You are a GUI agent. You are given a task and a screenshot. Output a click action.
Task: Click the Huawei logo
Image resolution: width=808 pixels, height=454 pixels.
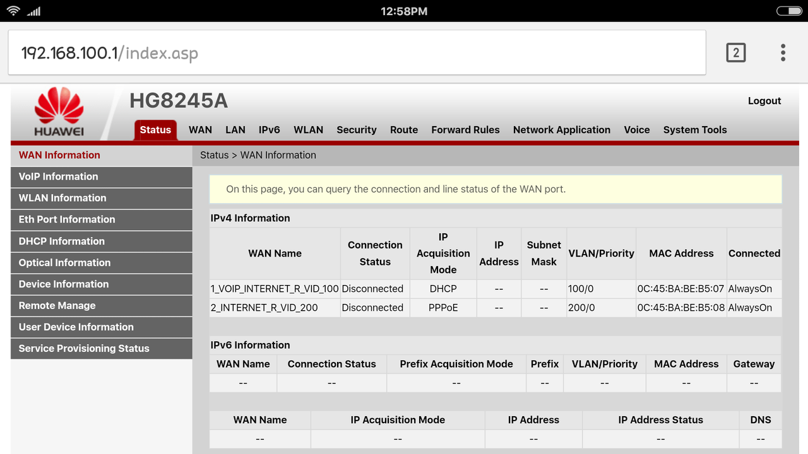[59, 112]
